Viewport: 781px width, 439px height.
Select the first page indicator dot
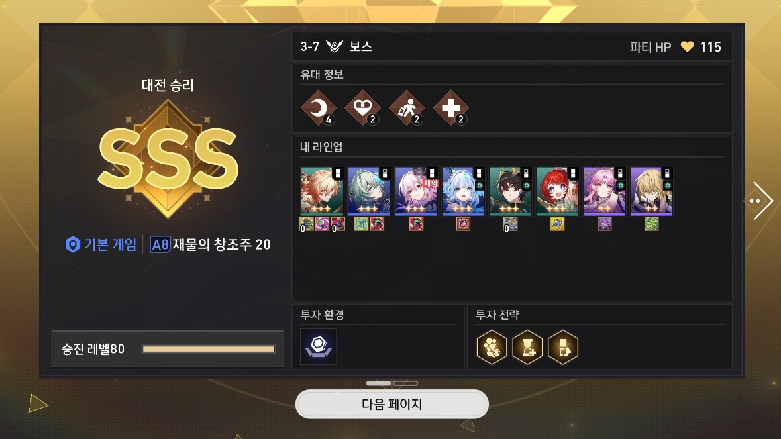[378, 383]
